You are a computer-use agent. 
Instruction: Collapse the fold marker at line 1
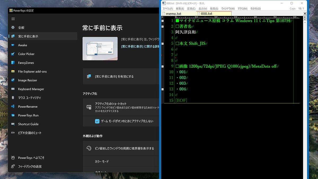click(x=162, y=21)
